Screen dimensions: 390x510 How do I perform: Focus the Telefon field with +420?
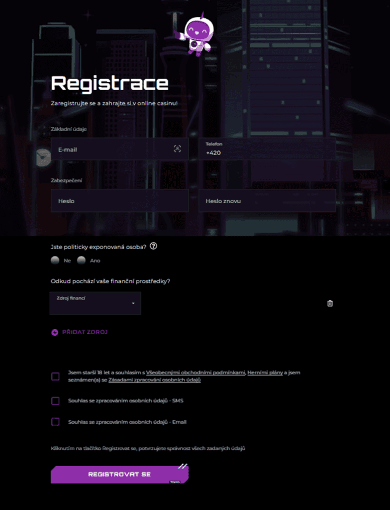(x=267, y=149)
